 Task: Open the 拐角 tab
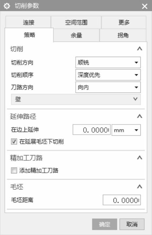tap(123, 35)
